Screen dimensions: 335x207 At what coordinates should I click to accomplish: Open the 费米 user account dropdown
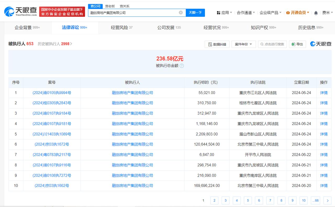pos(327,13)
